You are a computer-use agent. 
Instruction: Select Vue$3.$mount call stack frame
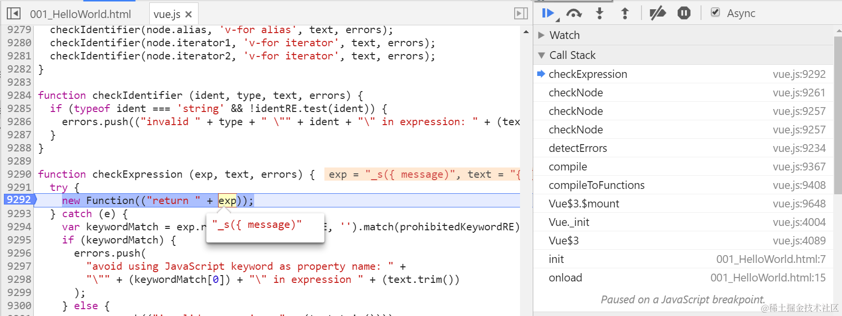pos(683,204)
